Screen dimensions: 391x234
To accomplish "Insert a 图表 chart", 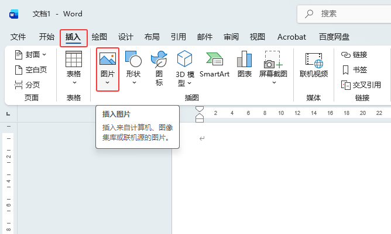I will 245,64.
